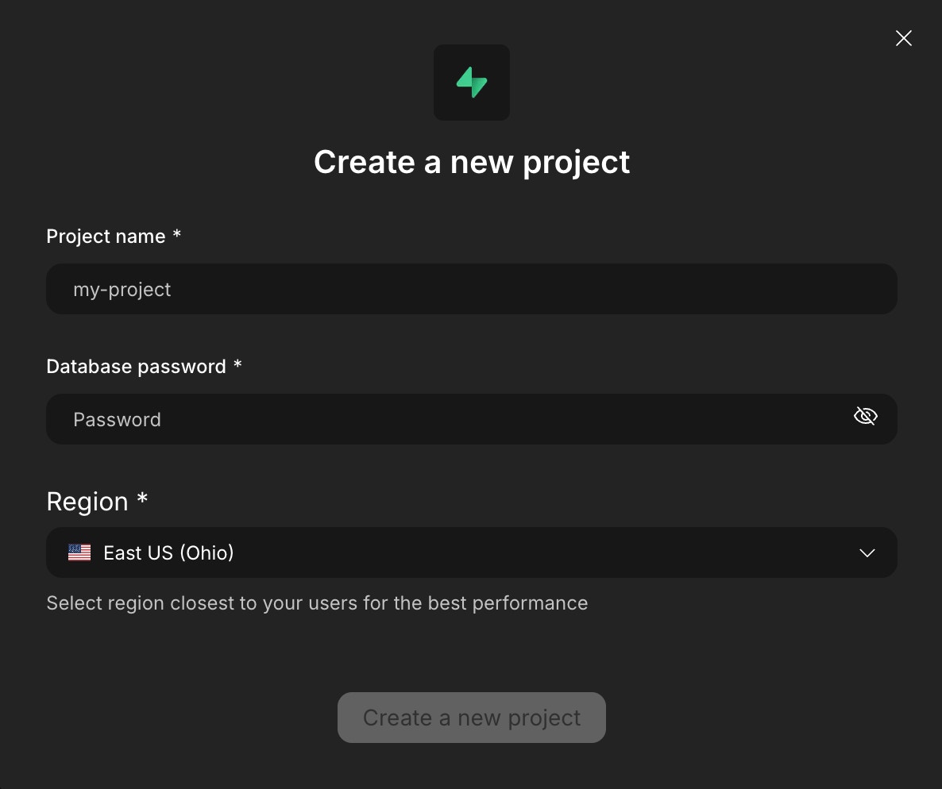
Task: Click the my-project name input field
Action: point(472,289)
